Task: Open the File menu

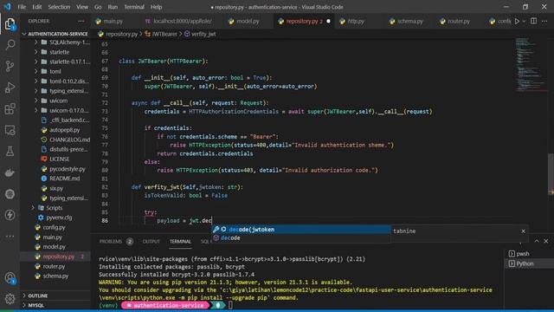Action: tap(22, 7)
